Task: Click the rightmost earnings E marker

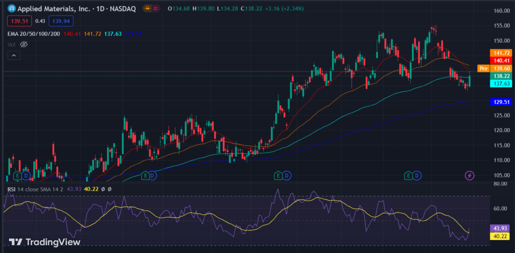Action: pyautogui.click(x=408, y=176)
